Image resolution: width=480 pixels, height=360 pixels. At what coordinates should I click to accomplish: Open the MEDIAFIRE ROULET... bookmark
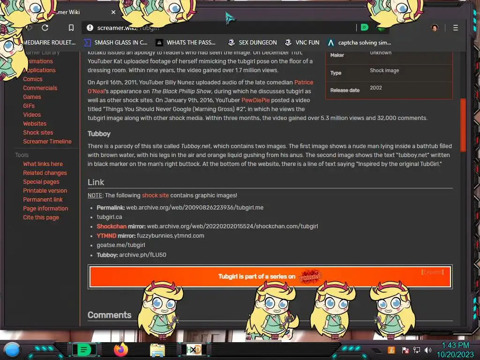pos(49,43)
